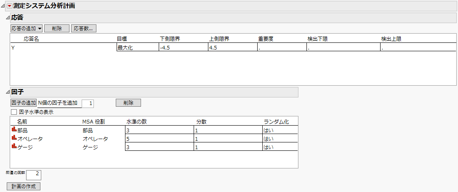Collapse the 因子 section disclosure triangle
Image resolution: width=458 pixels, height=192 pixels.
tap(8, 92)
